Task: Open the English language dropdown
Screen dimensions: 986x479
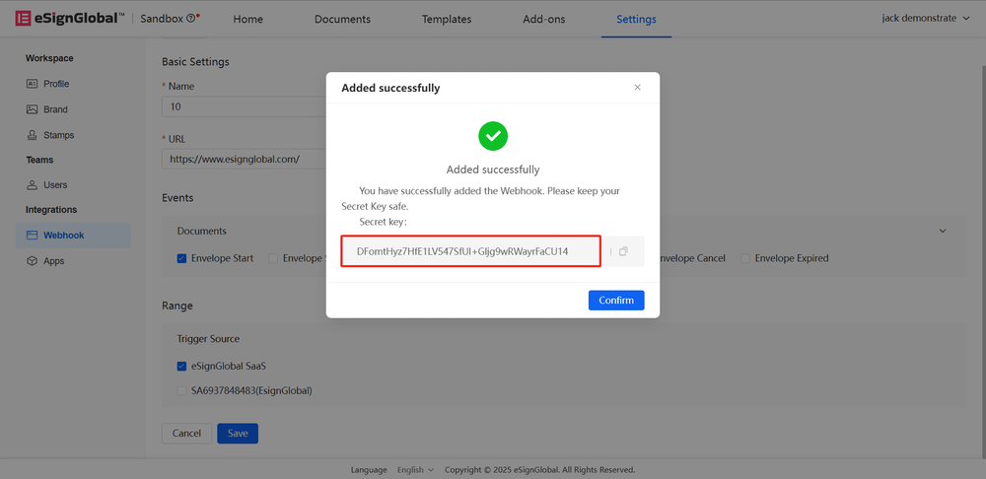Action: pyautogui.click(x=414, y=470)
